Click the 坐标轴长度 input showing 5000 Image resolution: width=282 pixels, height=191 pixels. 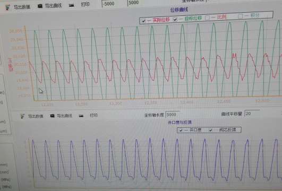coord(172,115)
